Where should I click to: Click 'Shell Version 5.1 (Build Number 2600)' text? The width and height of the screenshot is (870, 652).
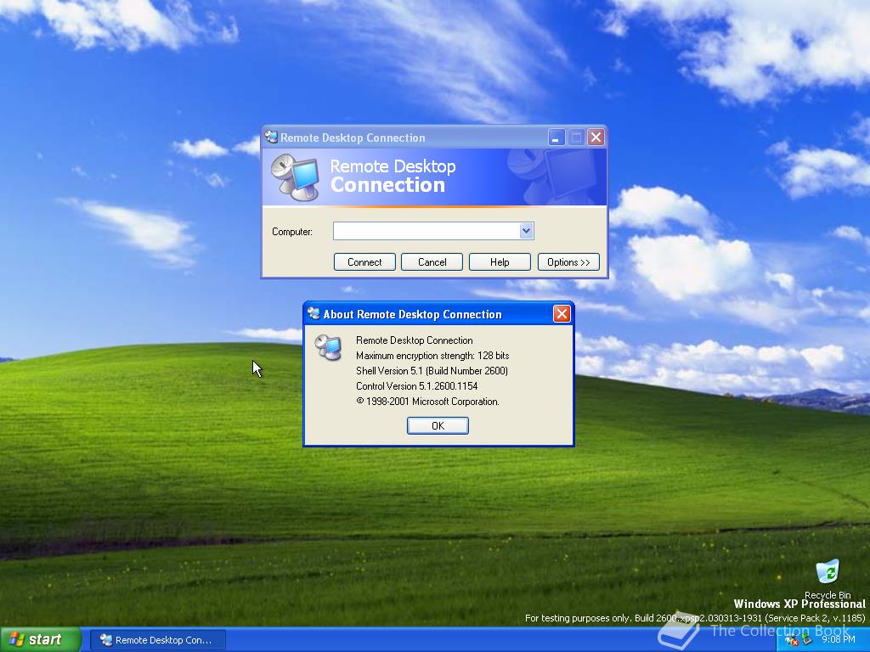pyautogui.click(x=432, y=370)
